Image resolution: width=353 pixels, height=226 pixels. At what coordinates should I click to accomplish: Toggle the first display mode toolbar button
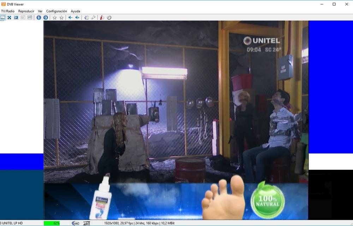click(x=3, y=17)
